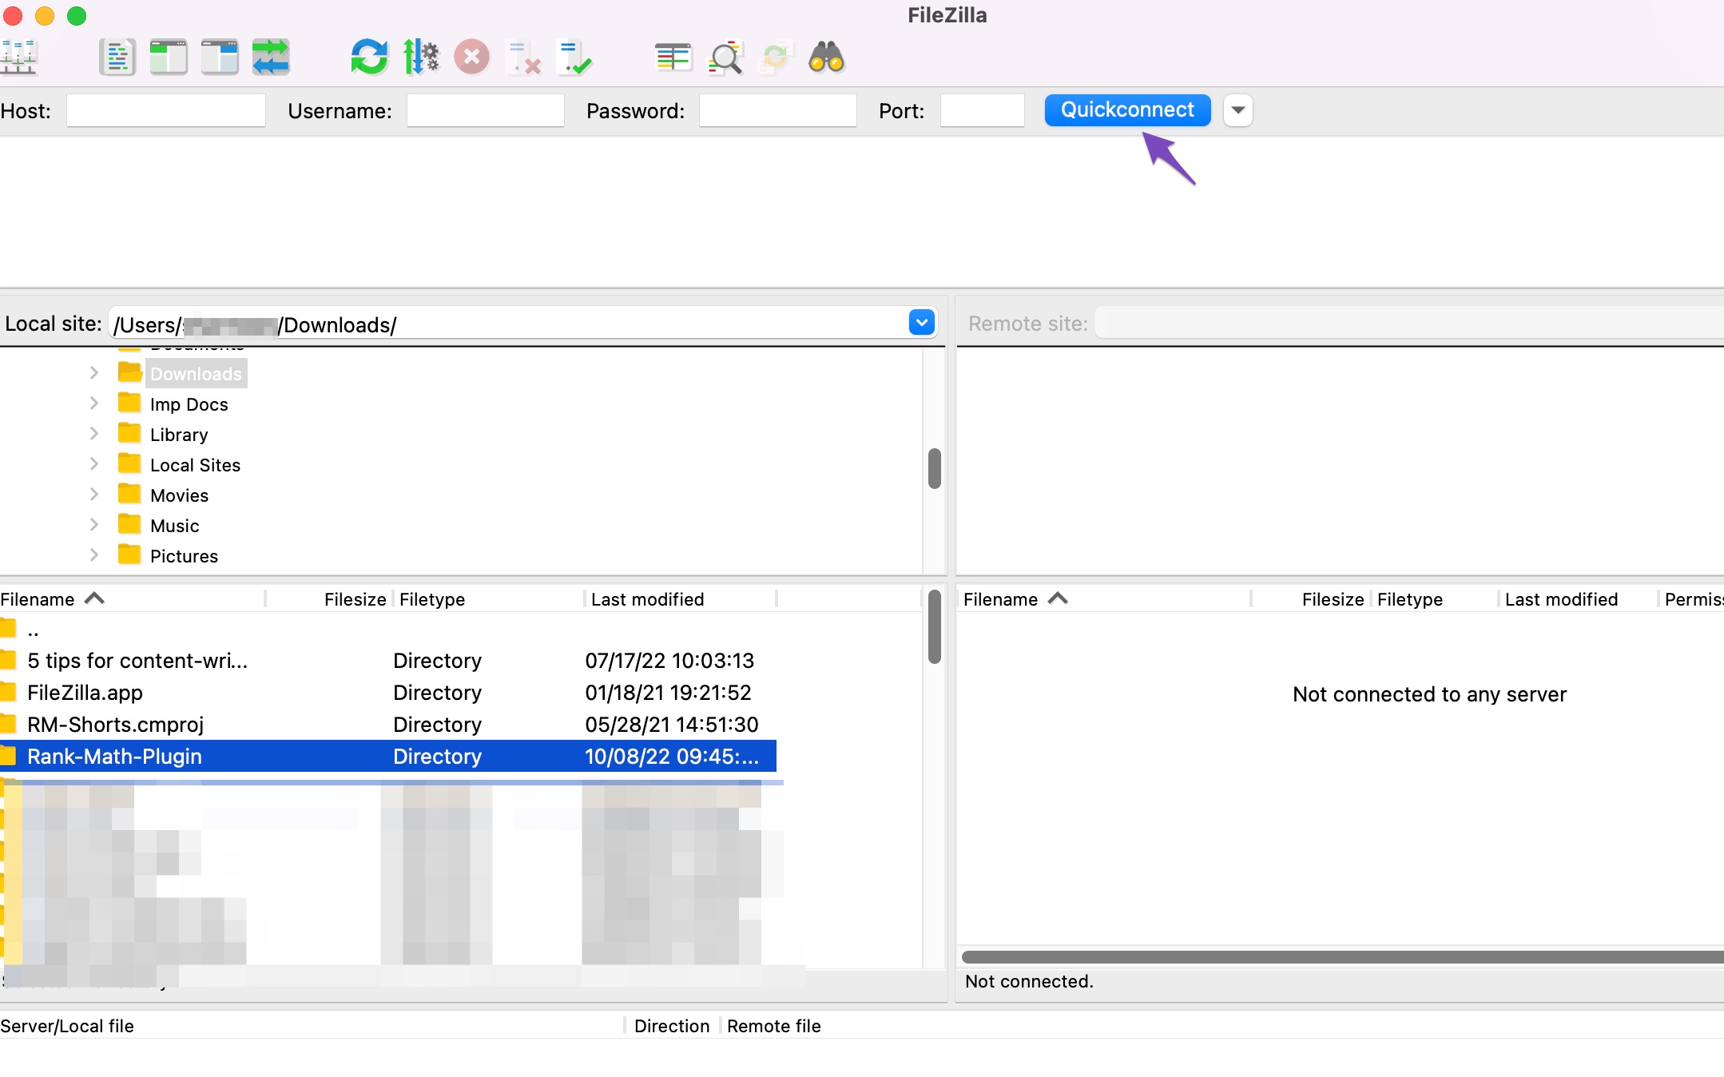Click Server/Local file queue column header

pyautogui.click(x=312, y=1026)
